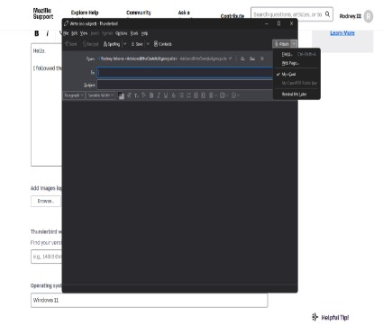
Task: Open the Tools menu
Action: tap(134, 33)
